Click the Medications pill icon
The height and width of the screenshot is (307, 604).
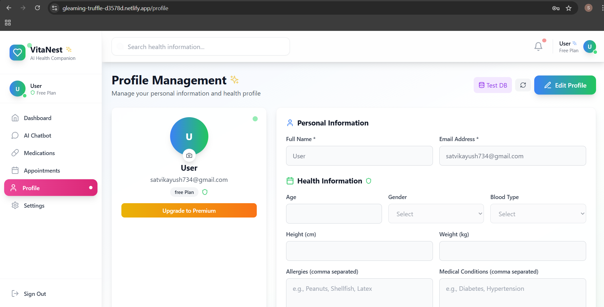(15, 153)
